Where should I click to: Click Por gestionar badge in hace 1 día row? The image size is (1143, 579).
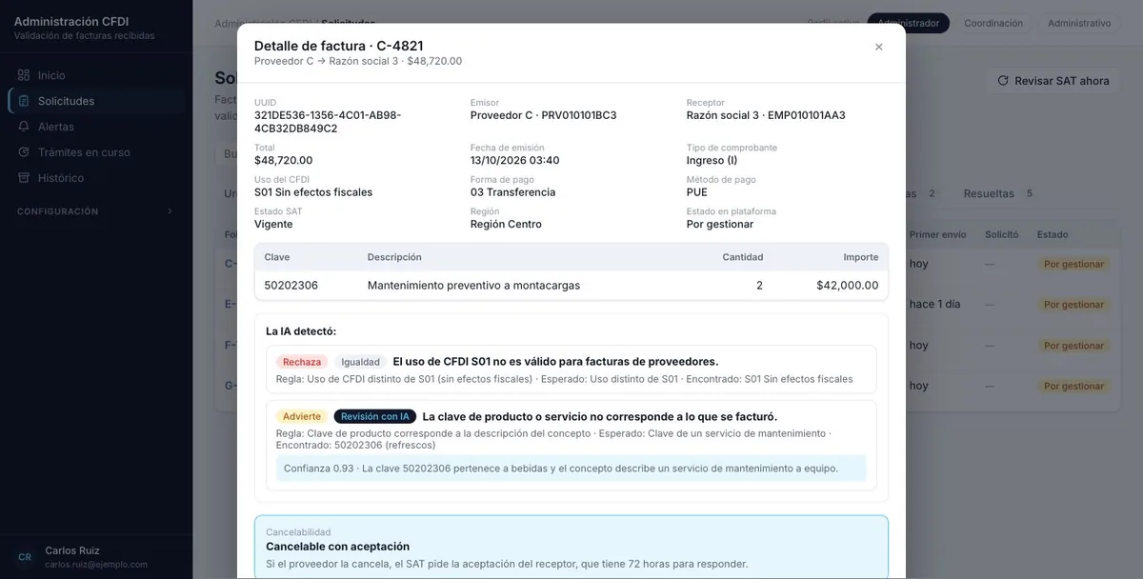1073,305
